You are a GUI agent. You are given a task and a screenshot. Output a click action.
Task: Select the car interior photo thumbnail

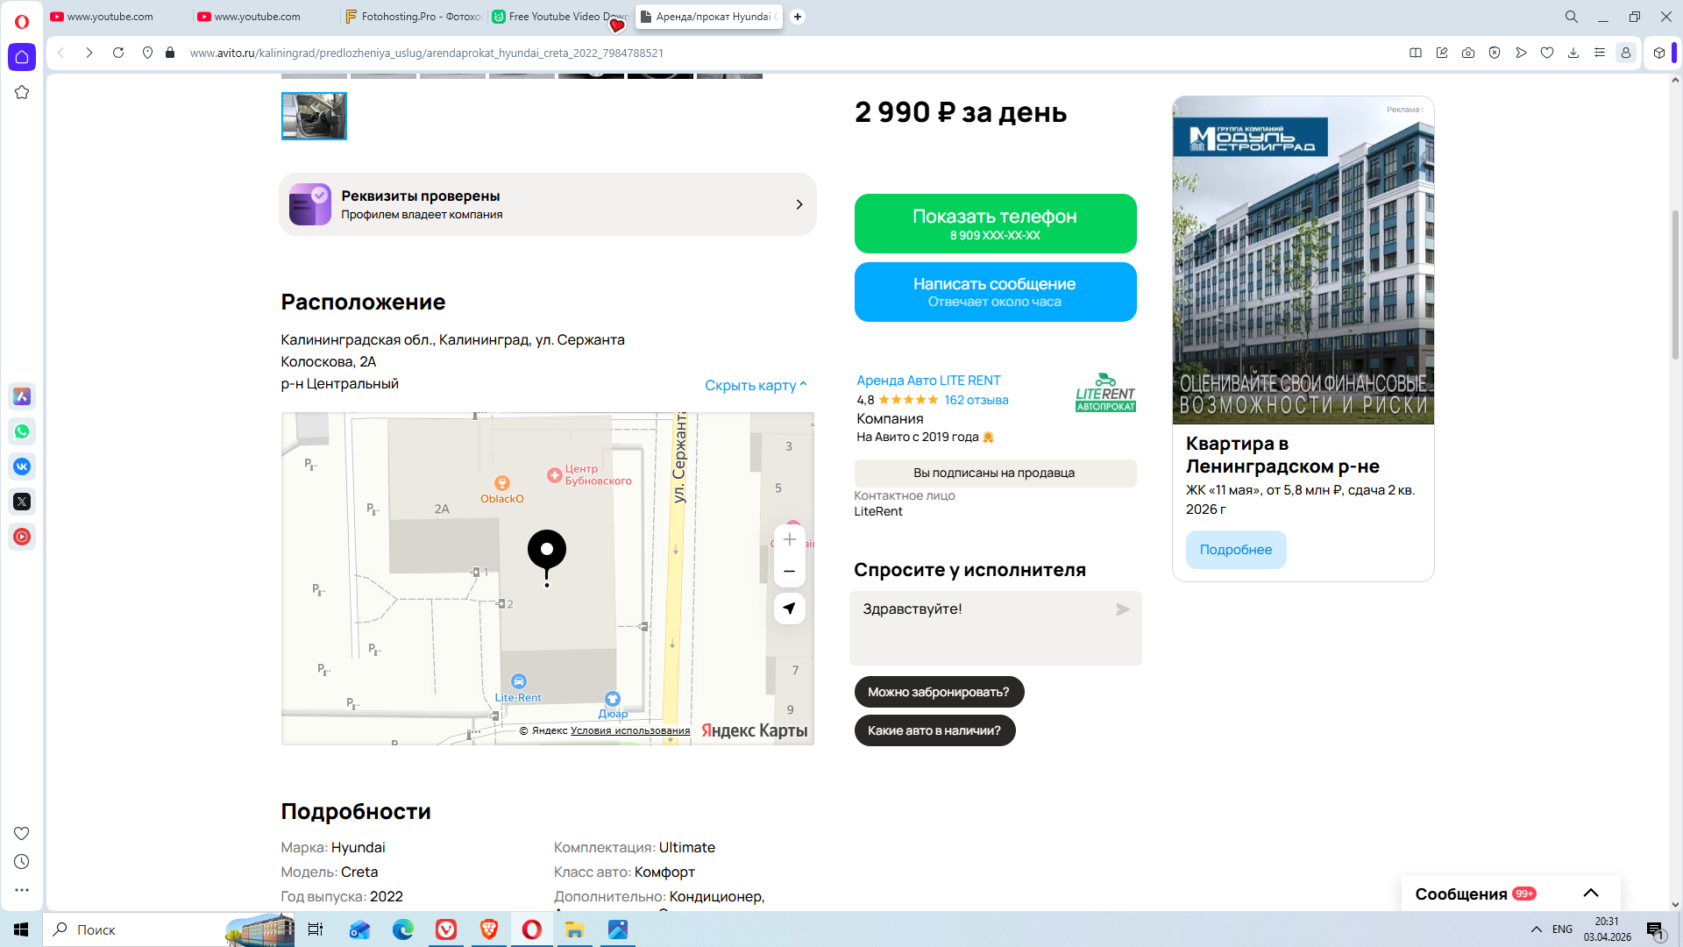tap(314, 116)
